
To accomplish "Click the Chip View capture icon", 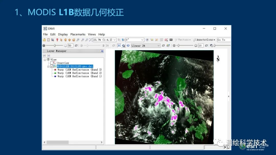I will [52, 40].
